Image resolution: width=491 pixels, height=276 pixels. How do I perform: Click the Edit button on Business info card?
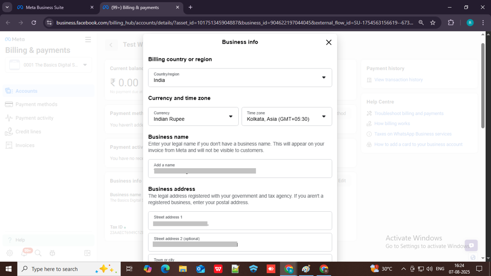pyautogui.click(x=342, y=181)
